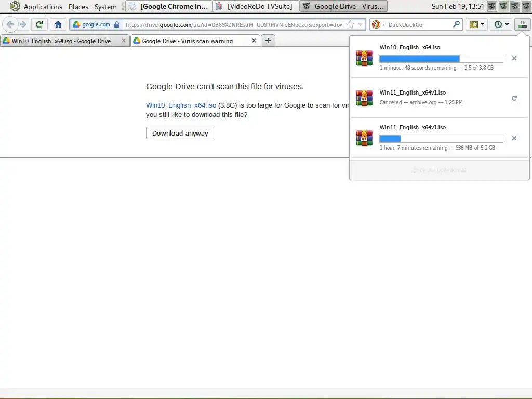
Task: Go back using the browser back arrow
Action: pyautogui.click(x=10, y=24)
